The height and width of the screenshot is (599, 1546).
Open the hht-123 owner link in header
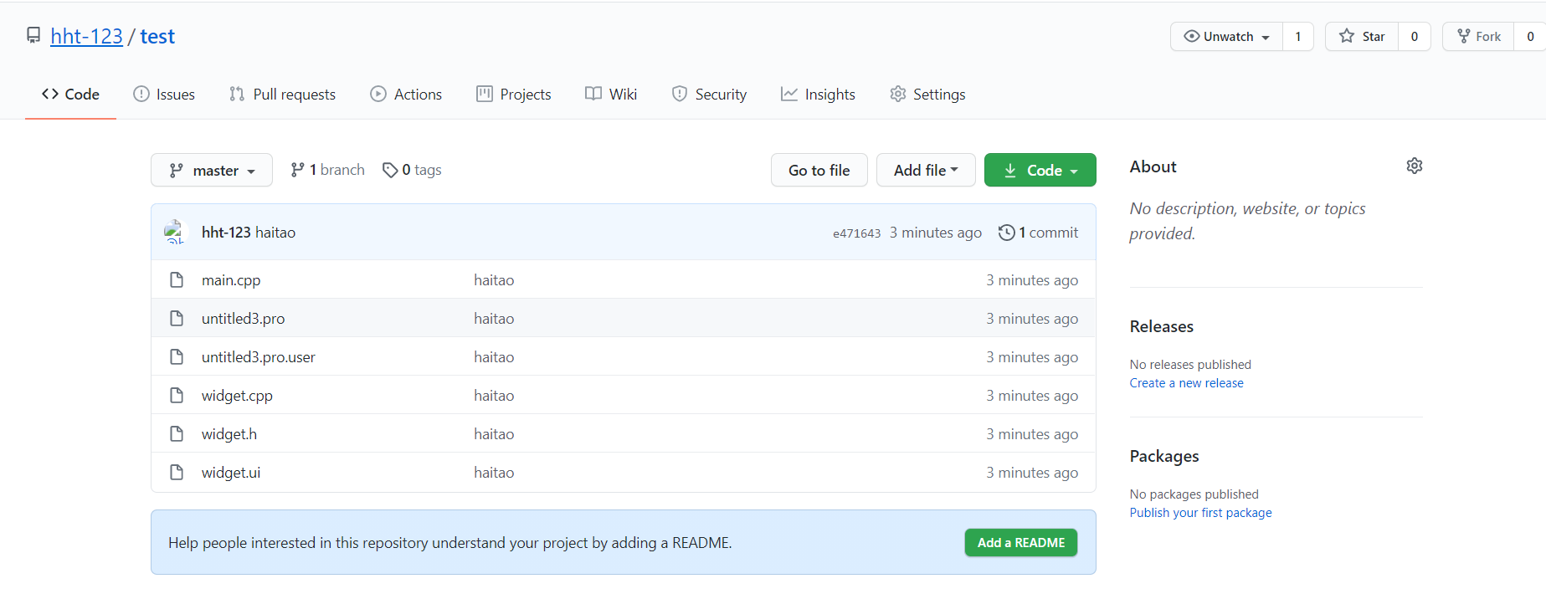86,36
